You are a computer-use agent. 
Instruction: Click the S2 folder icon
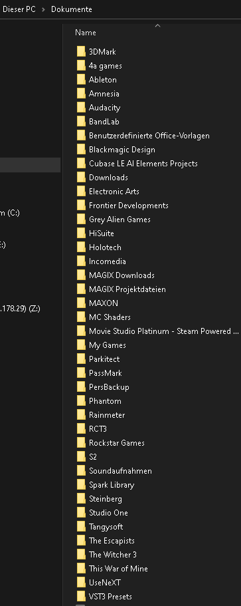click(x=81, y=457)
